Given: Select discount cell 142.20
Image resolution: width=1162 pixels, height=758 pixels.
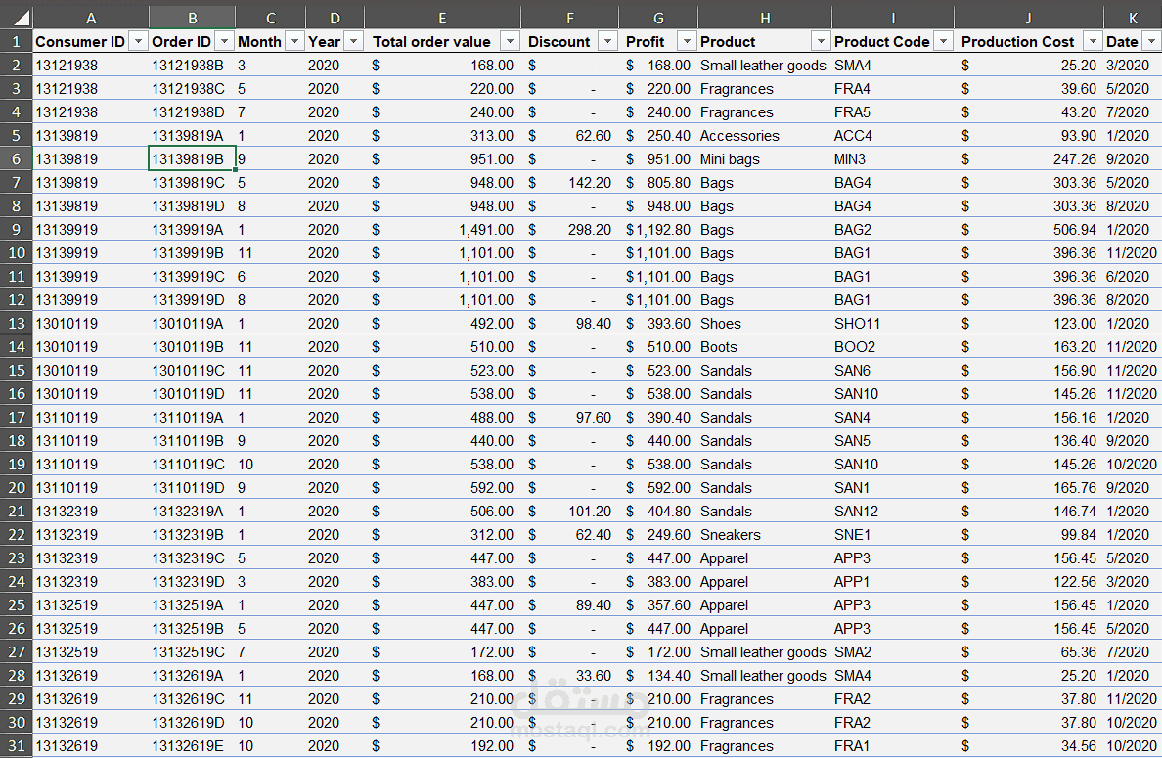Looking at the screenshot, I should pyautogui.click(x=570, y=183).
